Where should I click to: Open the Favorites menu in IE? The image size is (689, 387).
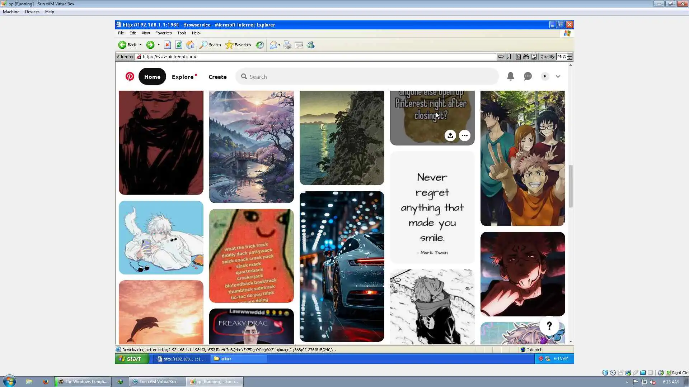click(x=163, y=33)
